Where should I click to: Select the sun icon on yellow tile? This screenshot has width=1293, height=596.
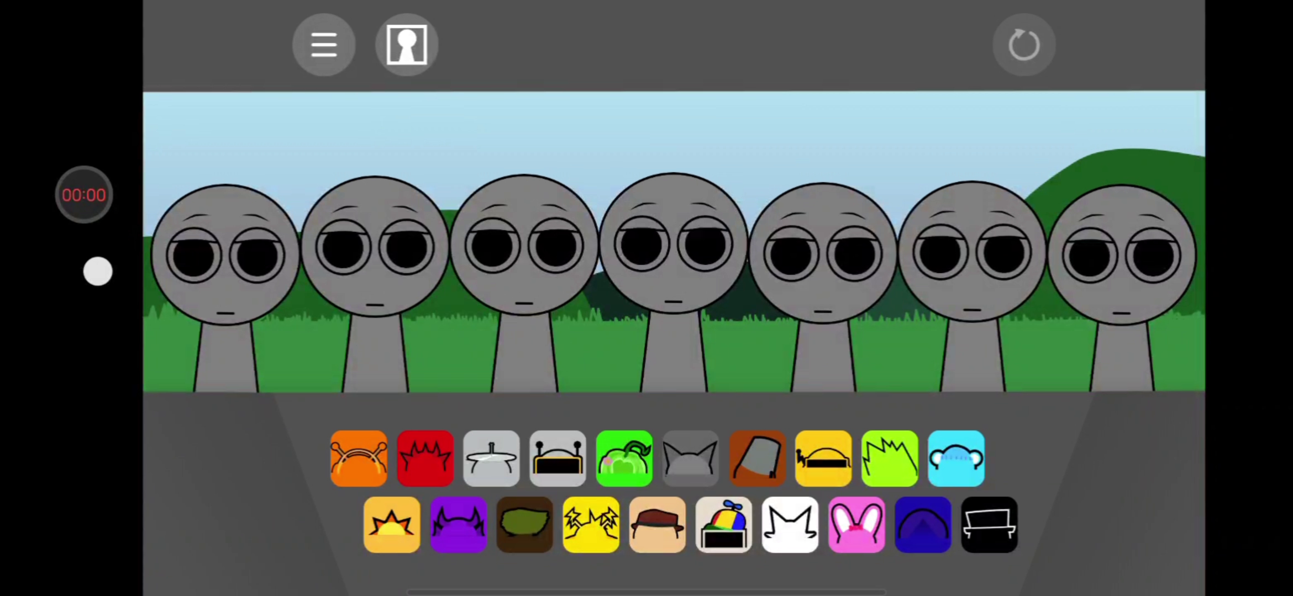pyautogui.click(x=392, y=525)
